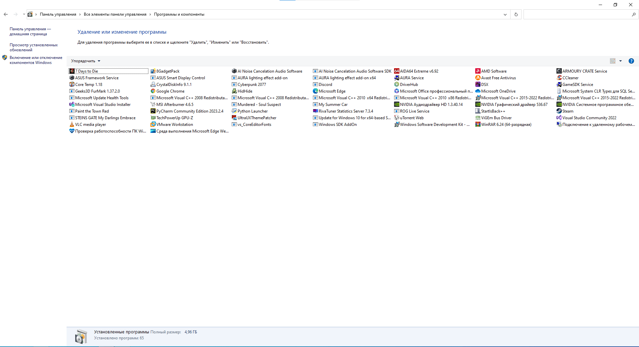
Task: Click the Программы и компоненты breadcrumb
Action: click(x=179, y=14)
